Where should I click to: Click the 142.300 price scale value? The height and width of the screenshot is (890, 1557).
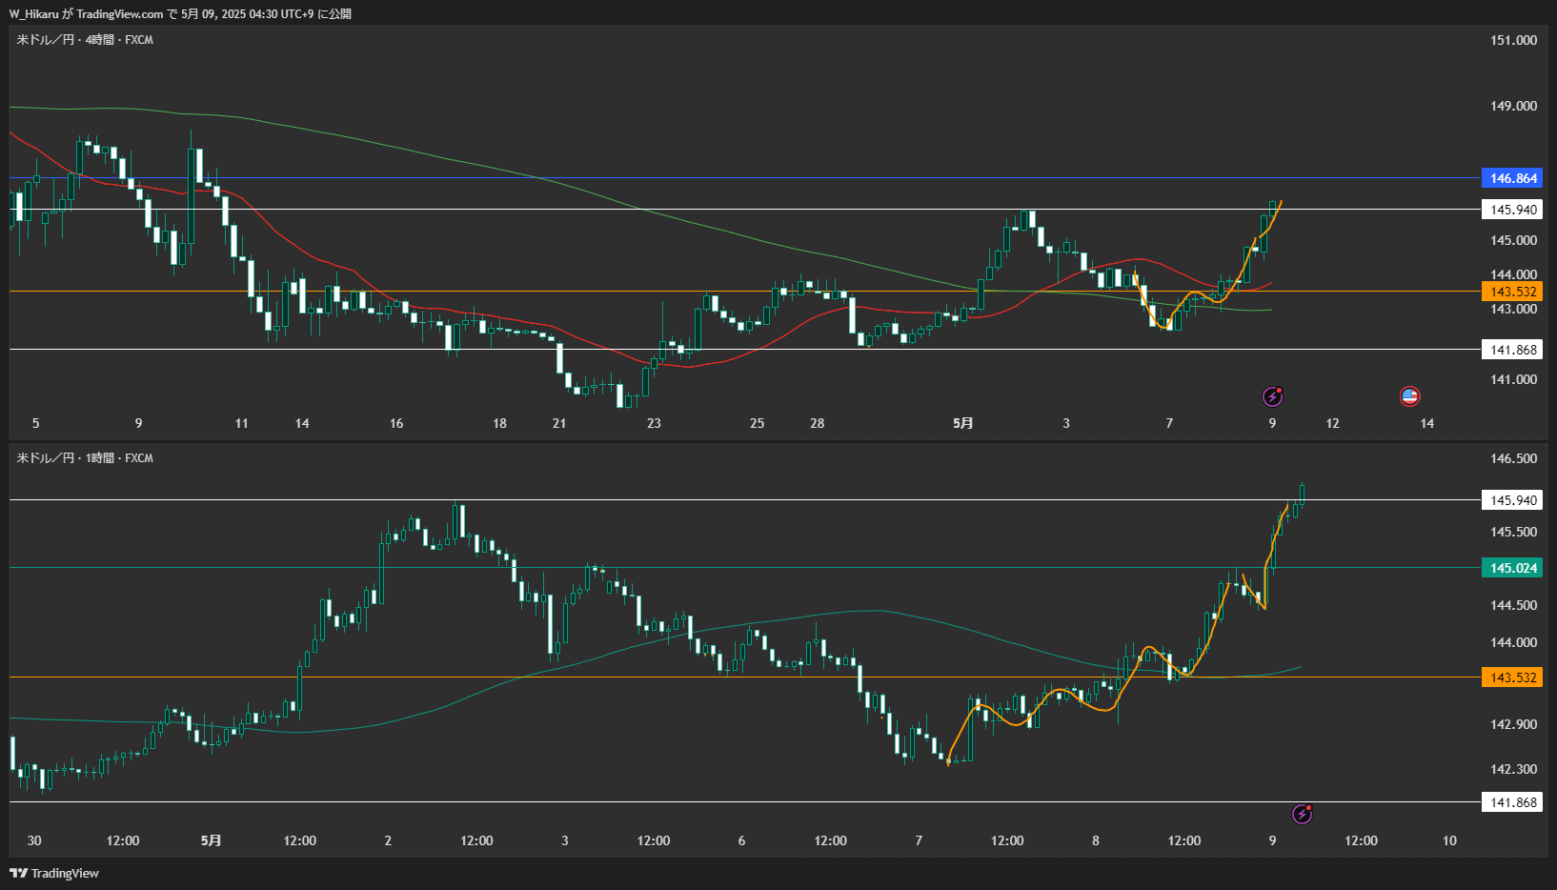(1513, 769)
